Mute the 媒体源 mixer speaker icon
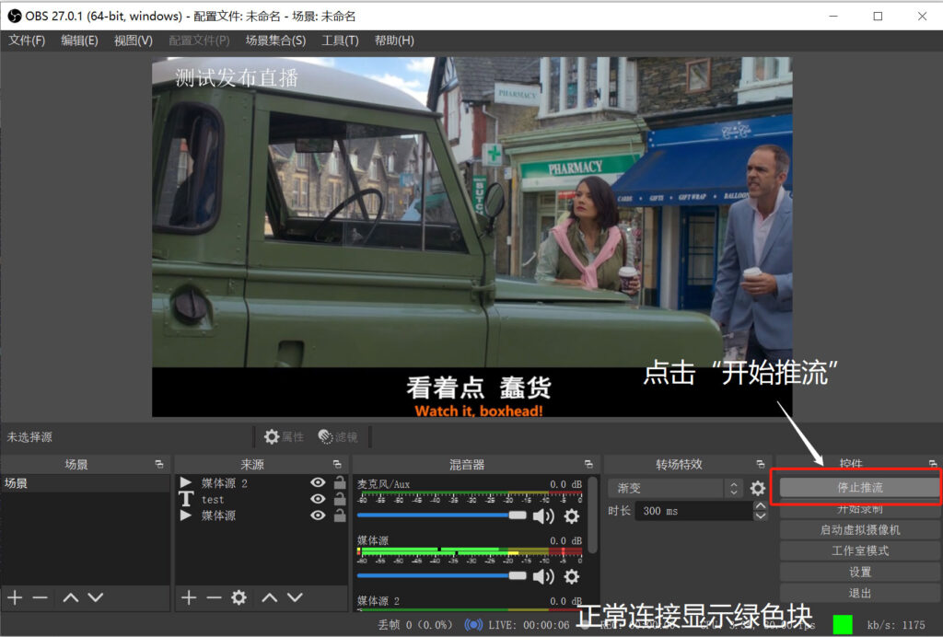Viewport: 943px width, 637px height. tap(543, 577)
